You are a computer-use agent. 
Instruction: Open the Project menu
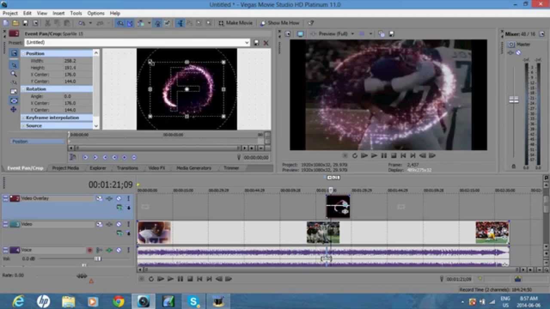pyautogui.click(x=10, y=13)
